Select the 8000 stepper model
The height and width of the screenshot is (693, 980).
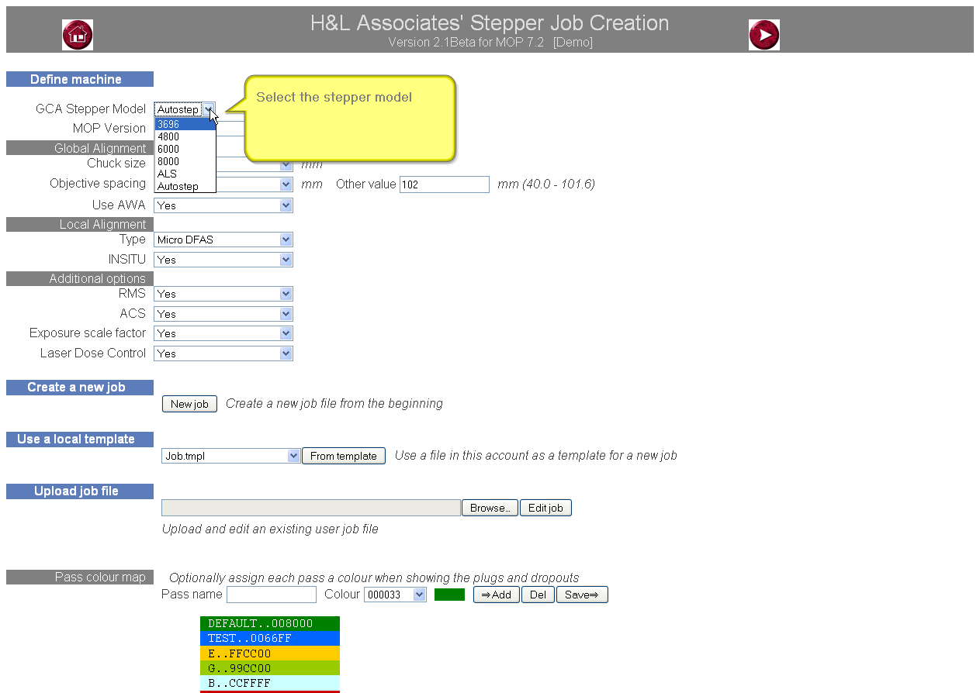tap(185, 161)
